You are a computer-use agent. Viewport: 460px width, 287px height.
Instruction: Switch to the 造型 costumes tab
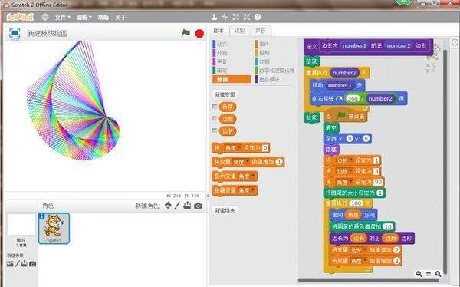pos(240,31)
